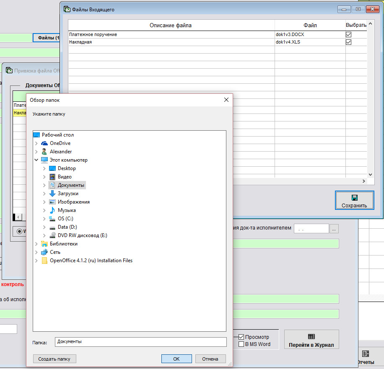Click left scroll arrow in Привязка файла list

tap(18, 217)
